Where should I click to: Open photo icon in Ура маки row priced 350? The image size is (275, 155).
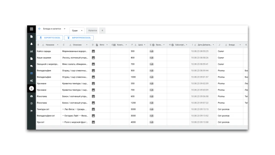[x=93, y=84]
